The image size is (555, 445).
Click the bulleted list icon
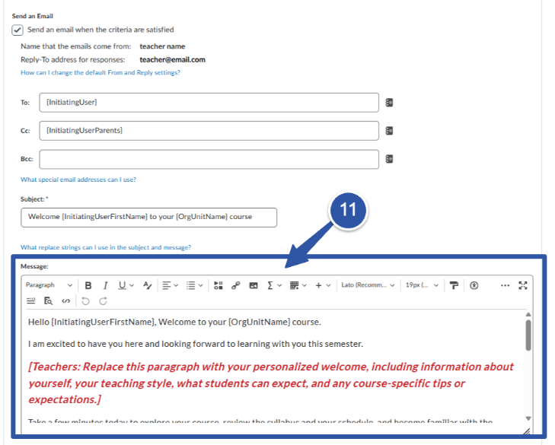click(x=191, y=285)
